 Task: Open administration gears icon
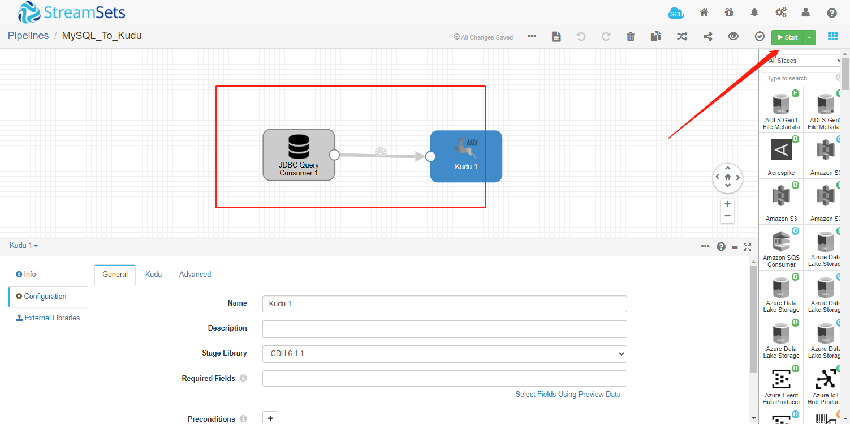[x=781, y=12]
